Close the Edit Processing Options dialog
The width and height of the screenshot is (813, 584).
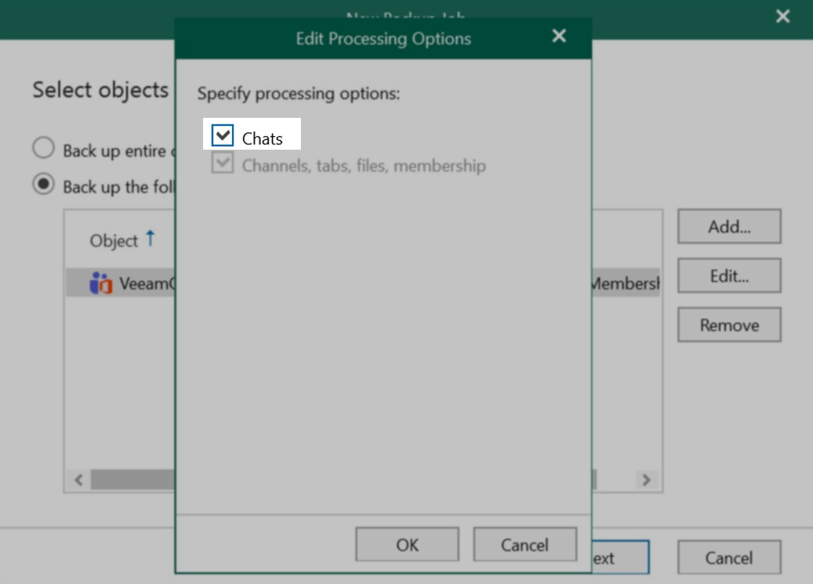(x=559, y=36)
